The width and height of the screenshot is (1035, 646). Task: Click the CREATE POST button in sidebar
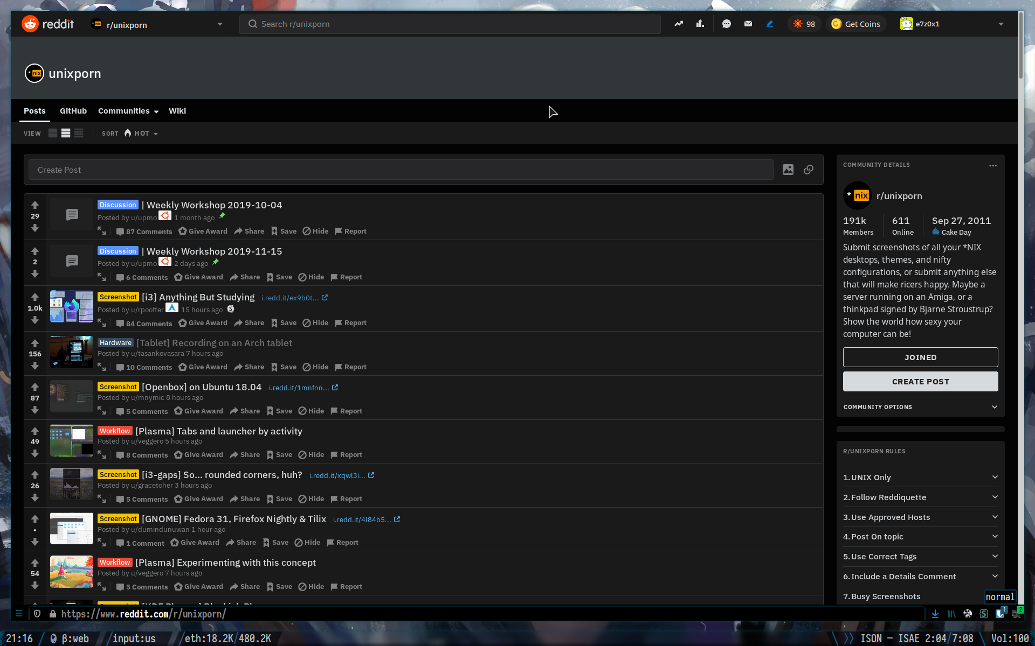921,382
